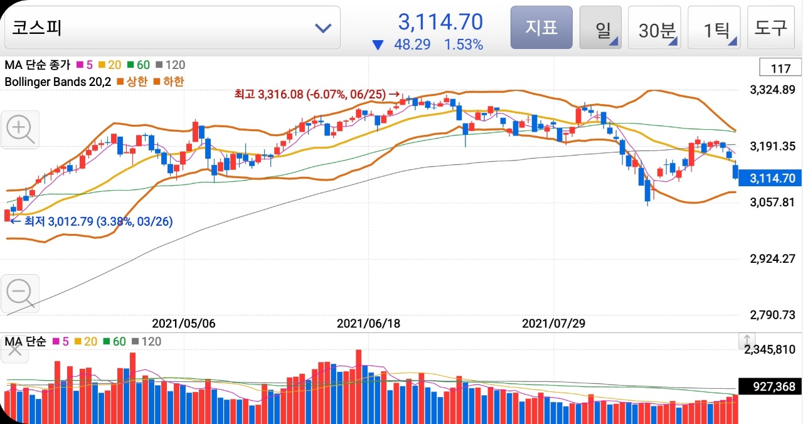803x424 pixels.
Task: Click the 2,924.27 axis label
Action: (773, 258)
